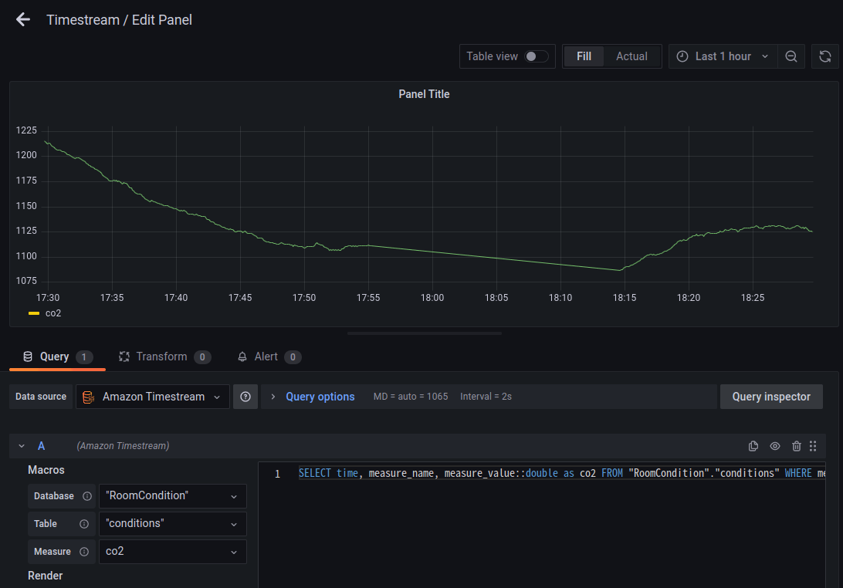Click the drag handle for query A

[x=813, y=446]
